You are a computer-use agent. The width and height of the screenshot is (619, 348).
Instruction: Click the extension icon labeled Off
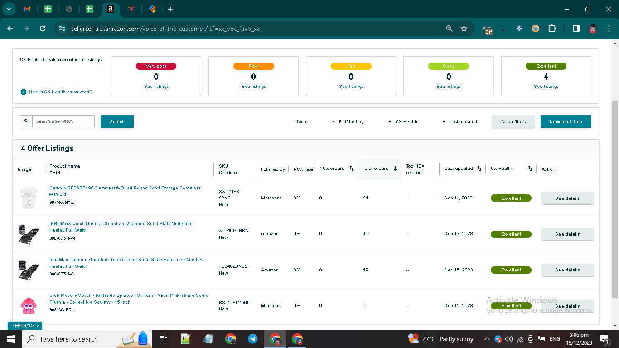488,30
